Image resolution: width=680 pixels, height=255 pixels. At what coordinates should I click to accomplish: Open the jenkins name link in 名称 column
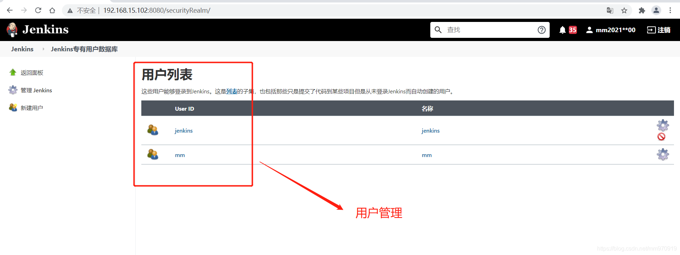(431, 131)
